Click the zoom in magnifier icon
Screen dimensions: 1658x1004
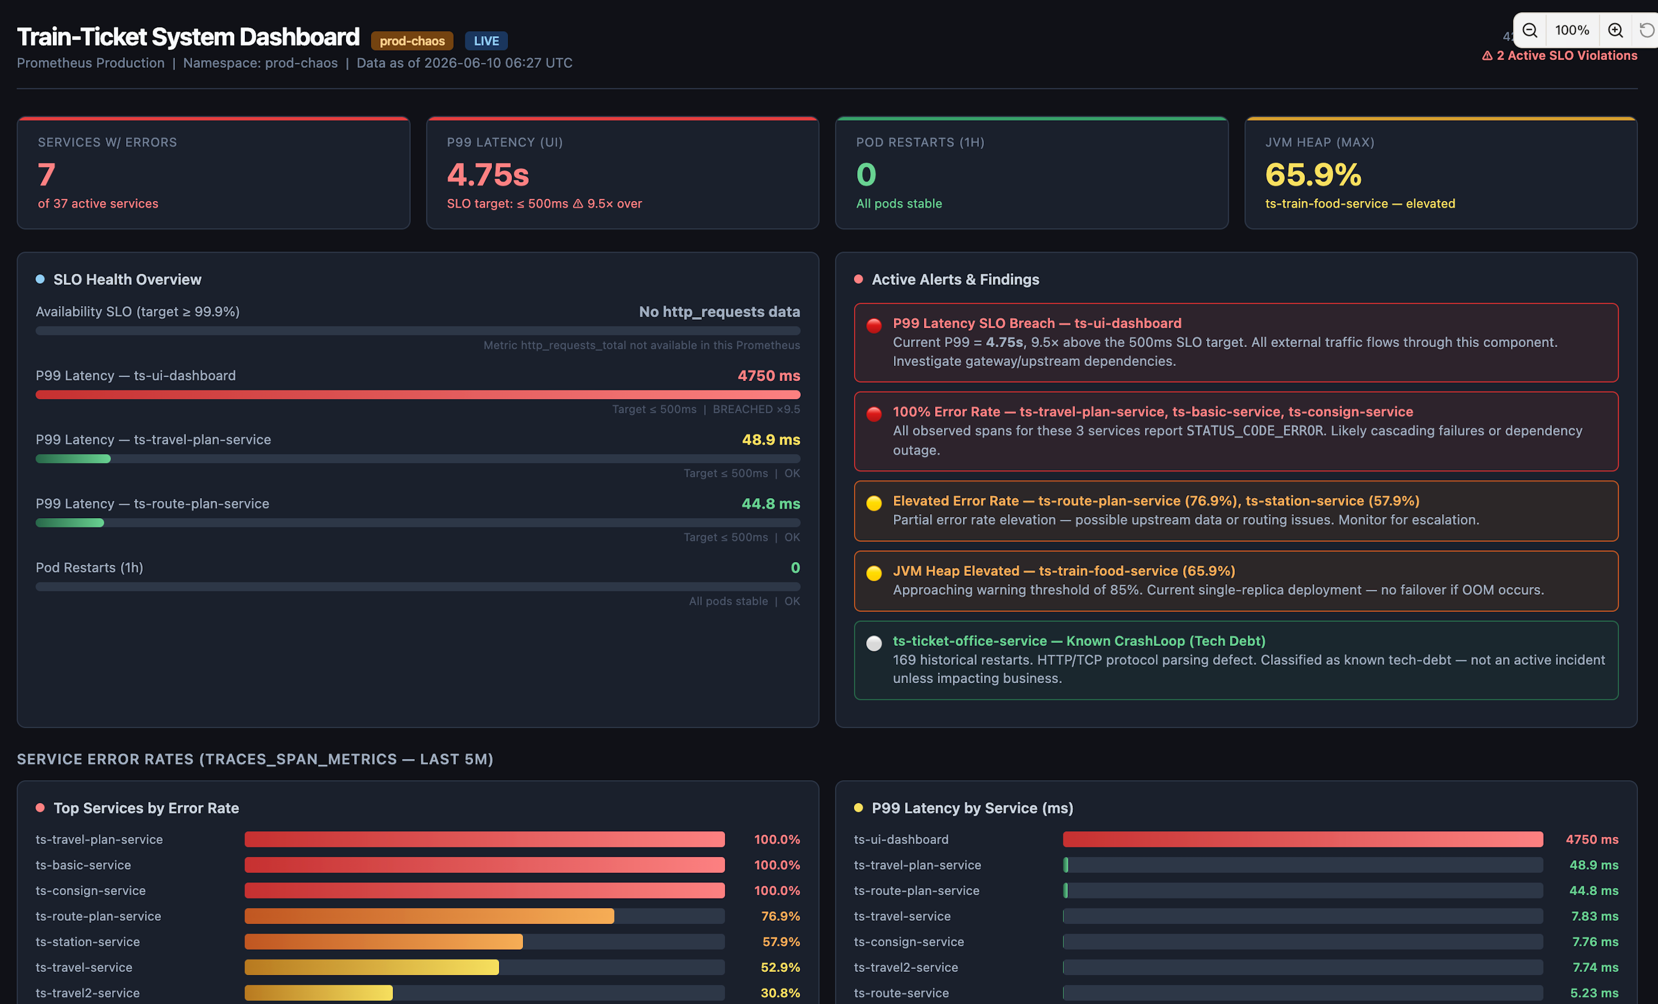1615,31
